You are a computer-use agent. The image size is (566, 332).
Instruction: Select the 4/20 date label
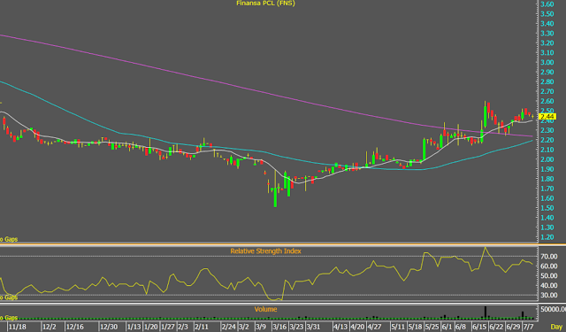tap(357, 327)
